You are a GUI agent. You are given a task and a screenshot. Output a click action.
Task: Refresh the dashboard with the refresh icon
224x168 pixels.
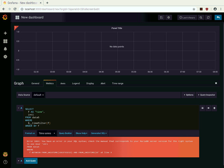click(208, 17)
